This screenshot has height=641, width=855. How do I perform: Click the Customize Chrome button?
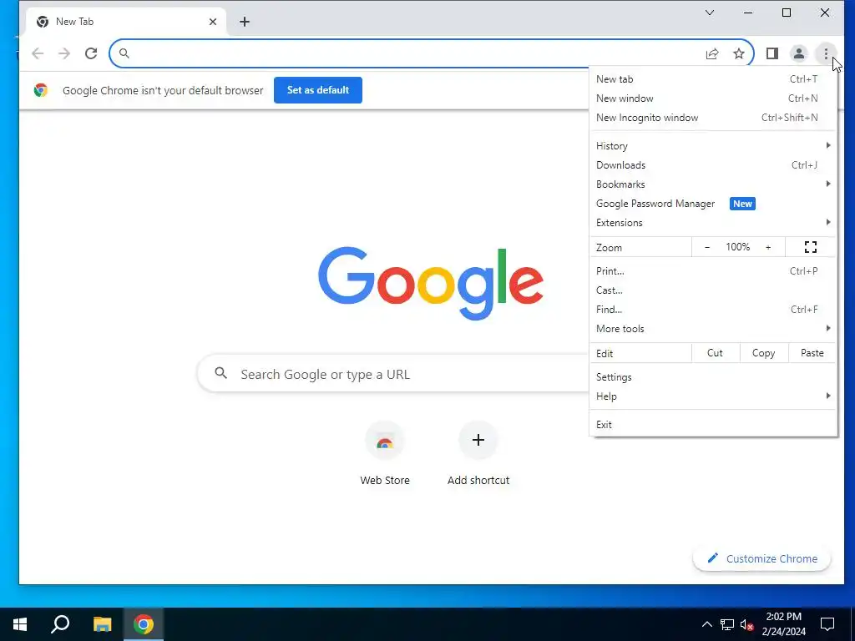click(761, 558)
